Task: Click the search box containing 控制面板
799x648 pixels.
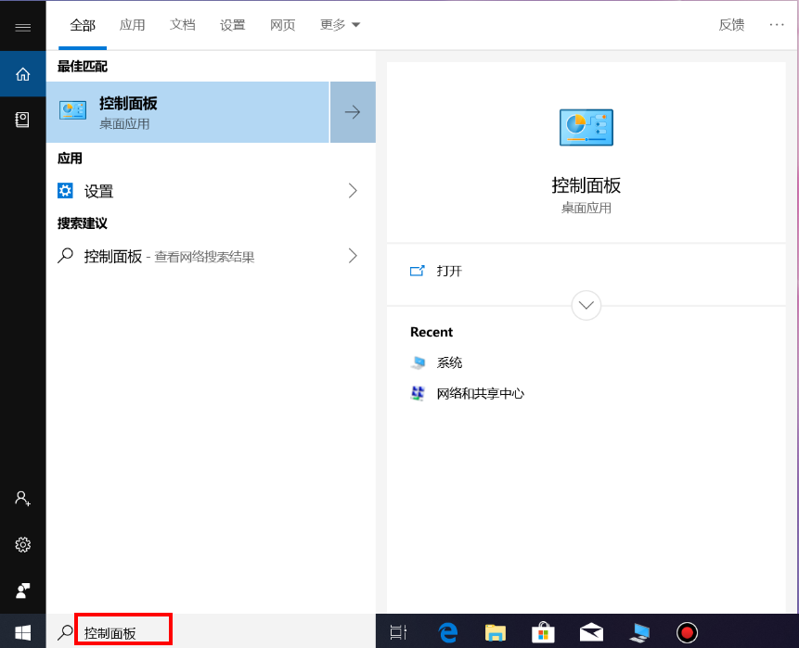Action: click(123, 632)
